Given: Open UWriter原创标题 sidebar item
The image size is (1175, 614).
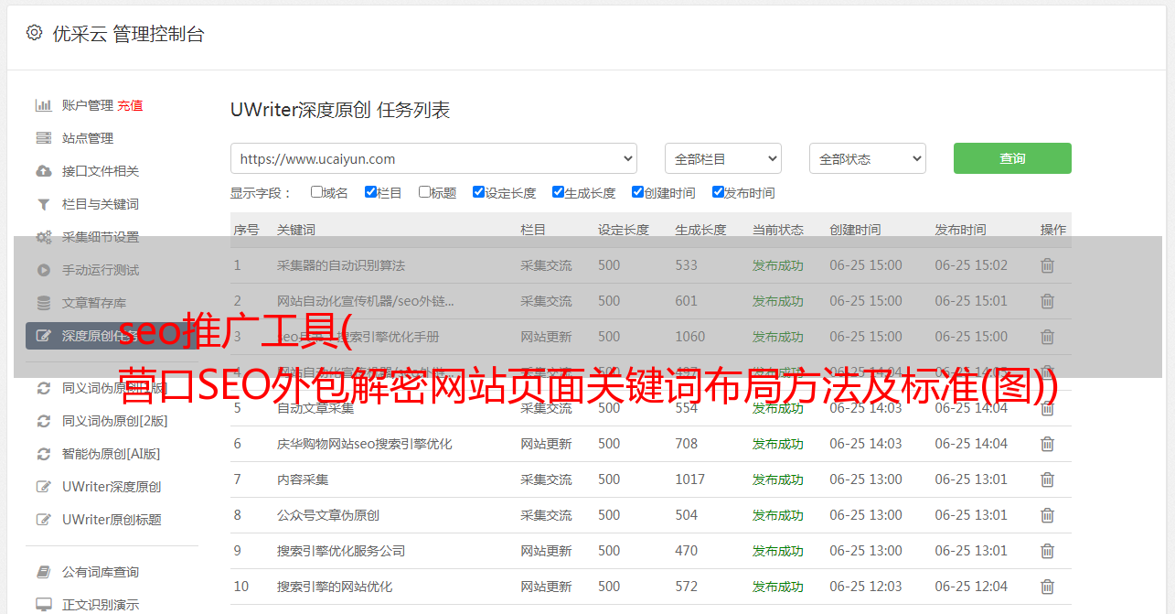Looking at the screenshot, I should [x=112, y=520].
